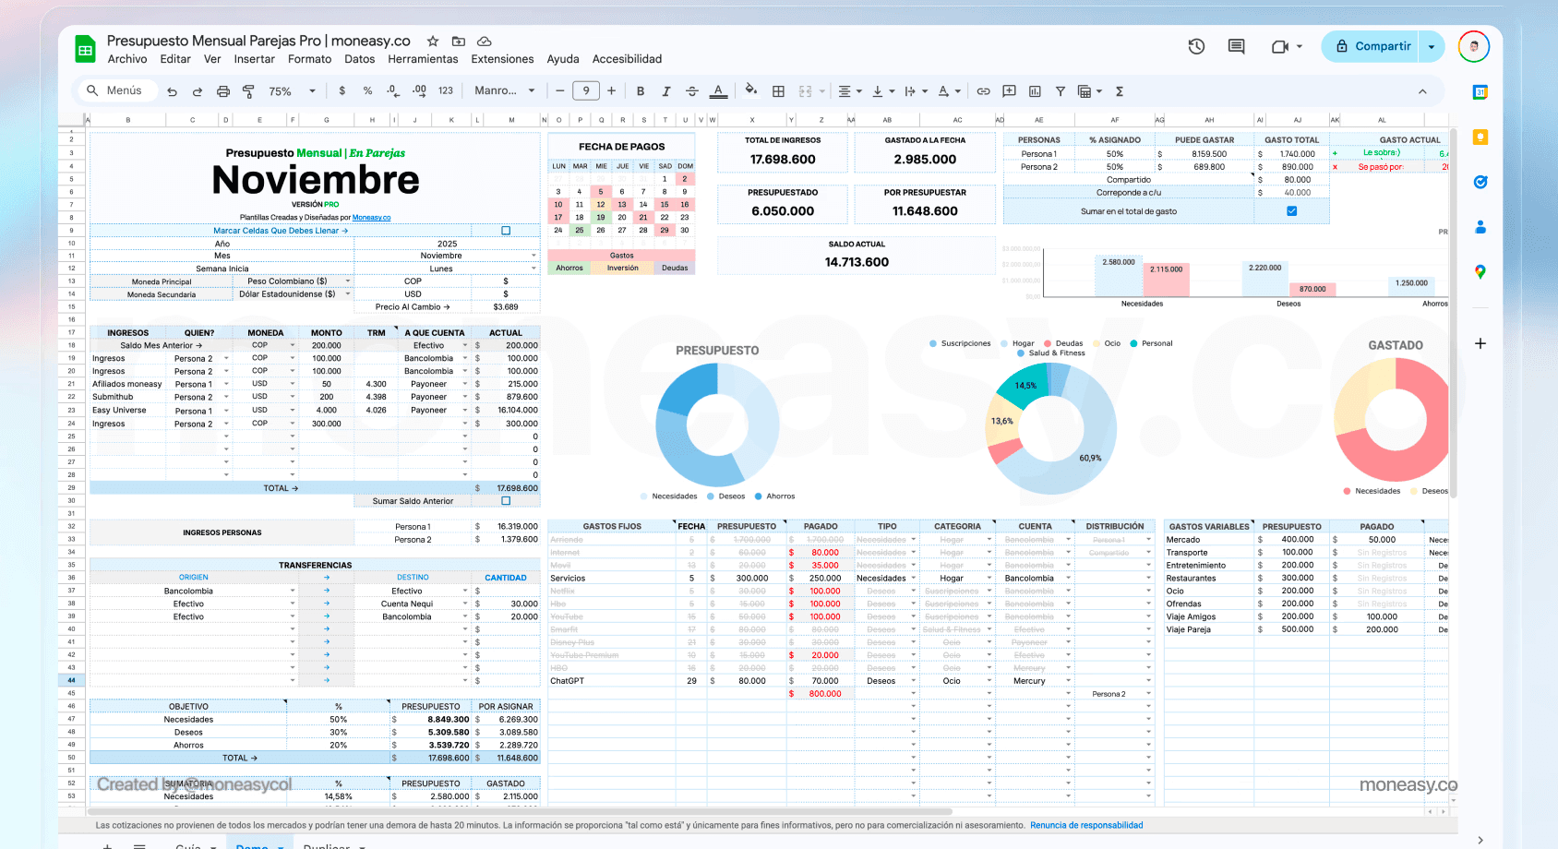Open Contacts in the side panel
The height and width of the screenshot is (849, 1558).
coord(1480,227)
